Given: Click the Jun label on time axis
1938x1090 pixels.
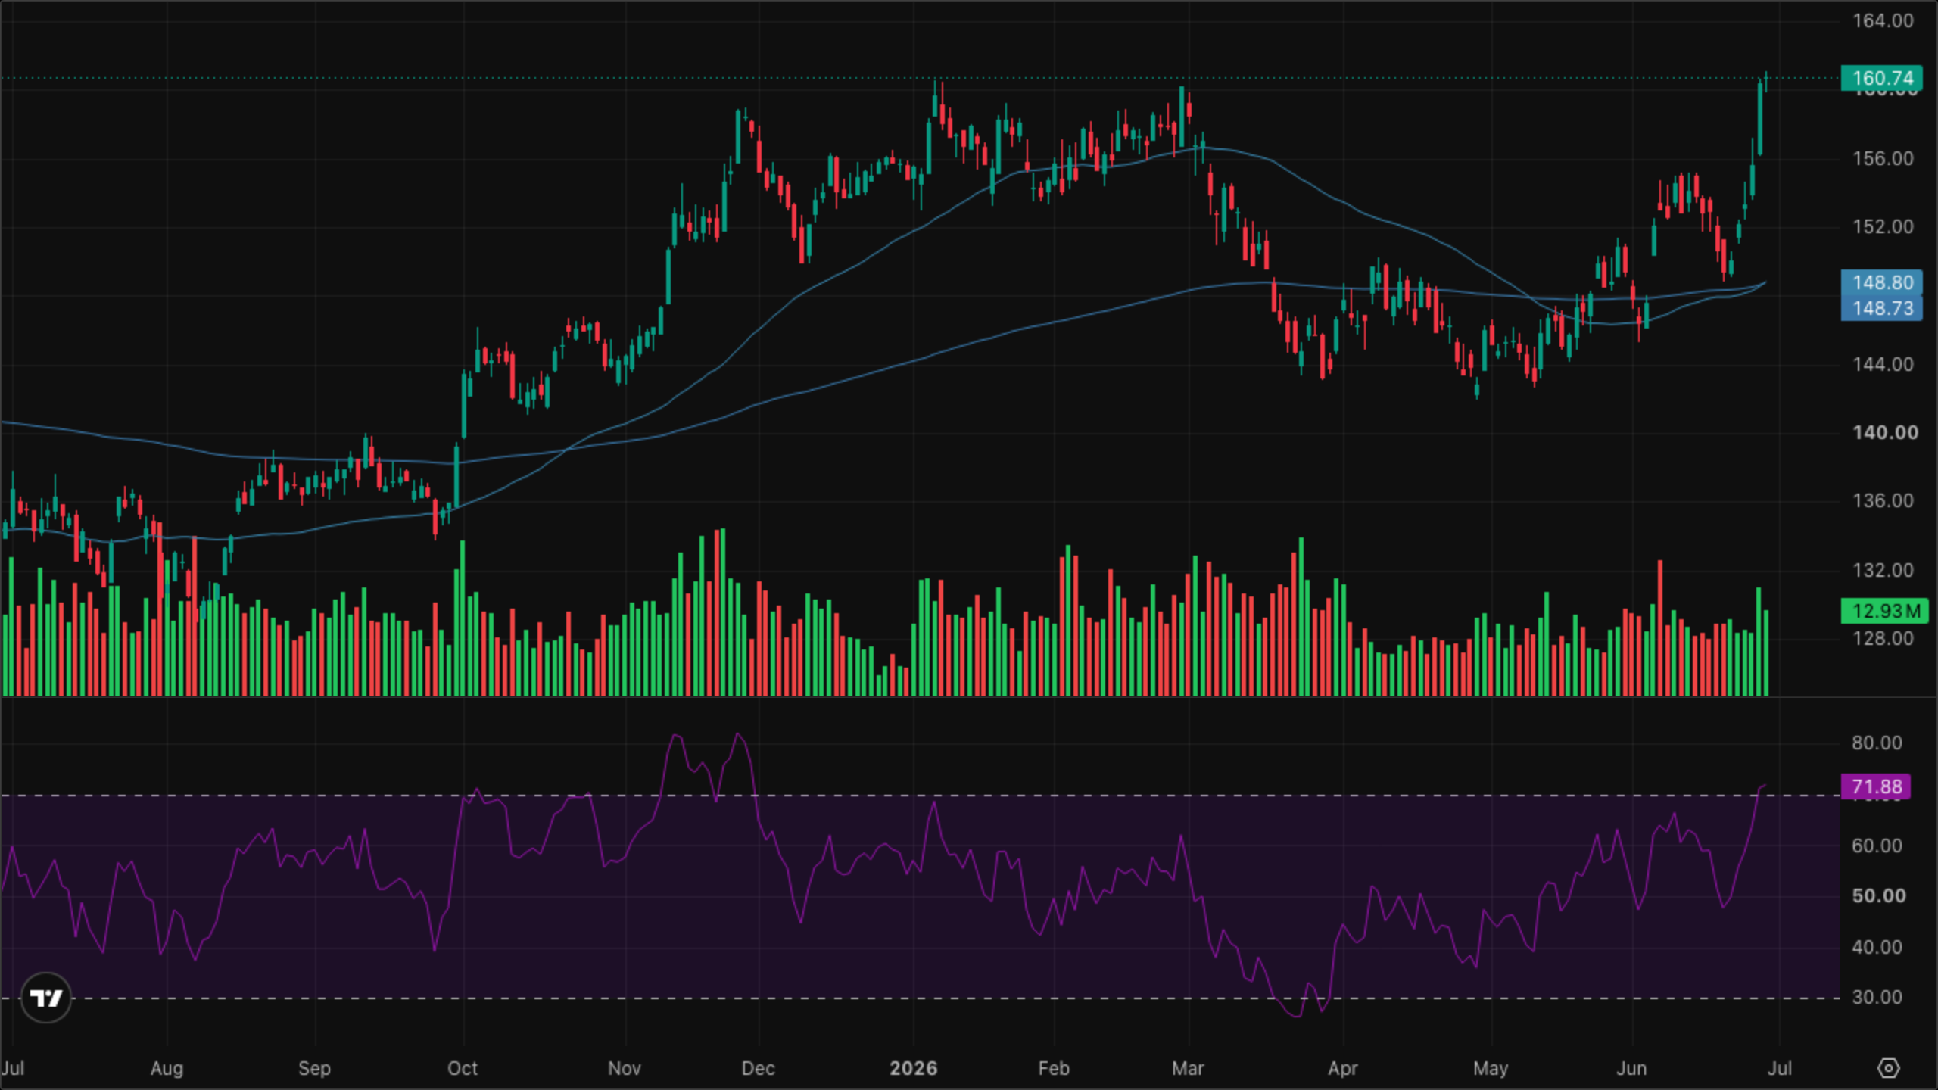Looking at the screenshot, I should [x=1631, y=1068].
